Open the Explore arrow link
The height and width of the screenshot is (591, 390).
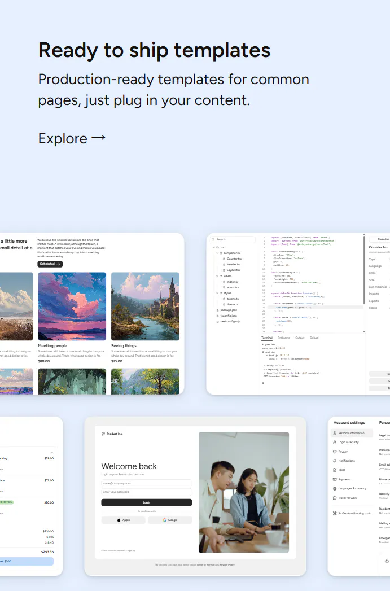click(x=72, y=138)
